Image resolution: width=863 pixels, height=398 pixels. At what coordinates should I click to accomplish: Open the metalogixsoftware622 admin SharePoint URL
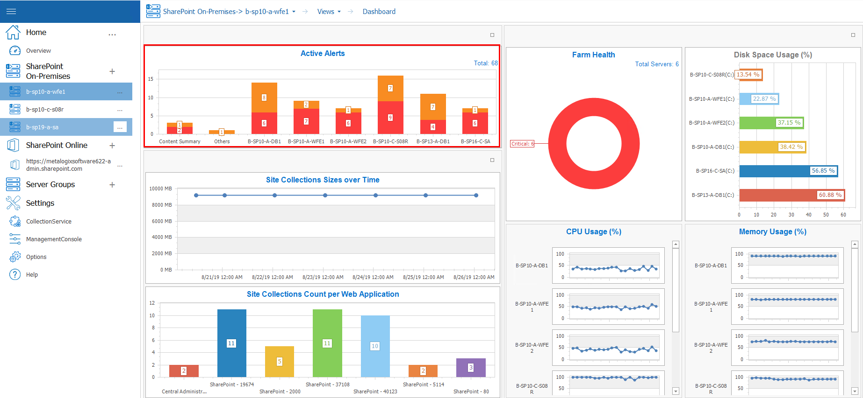tap(68, 165)
